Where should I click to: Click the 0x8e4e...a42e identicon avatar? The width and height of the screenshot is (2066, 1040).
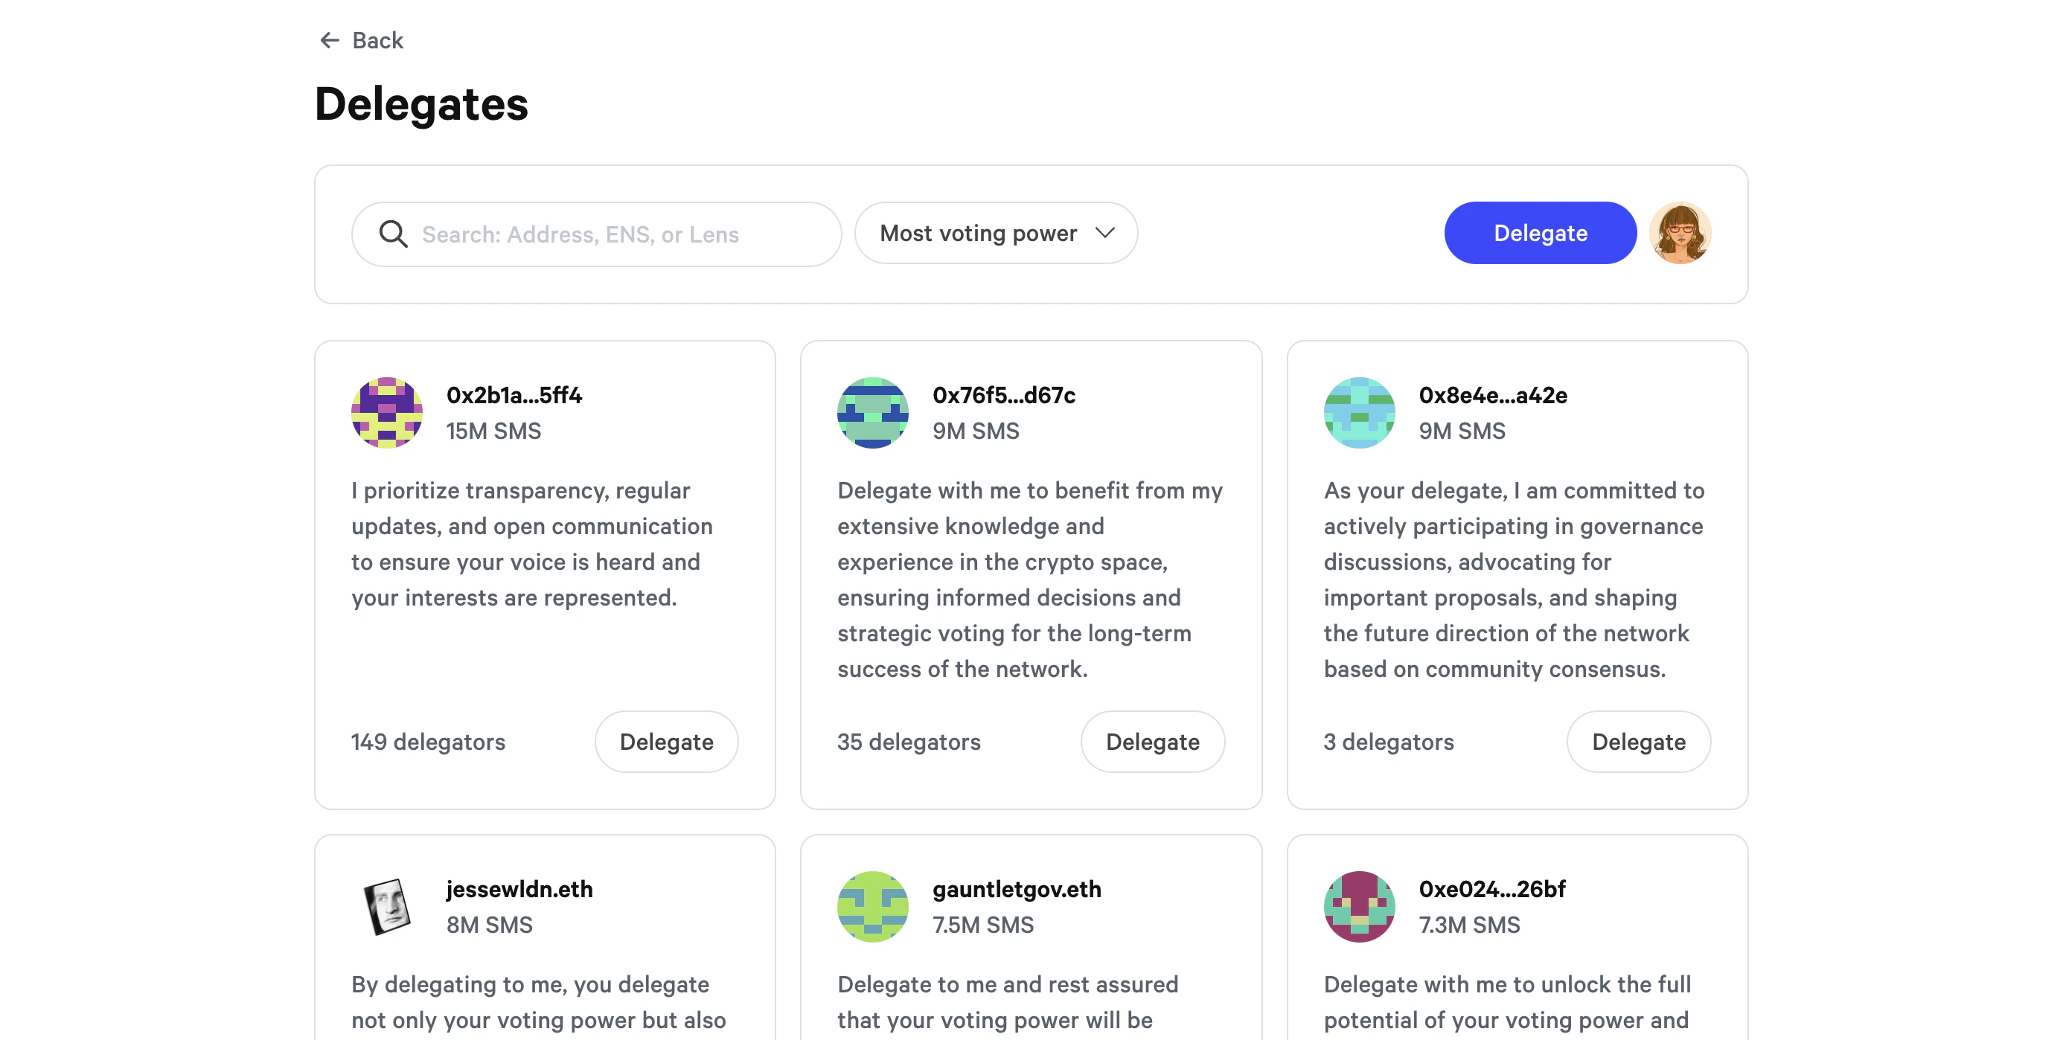[1359, 412]
